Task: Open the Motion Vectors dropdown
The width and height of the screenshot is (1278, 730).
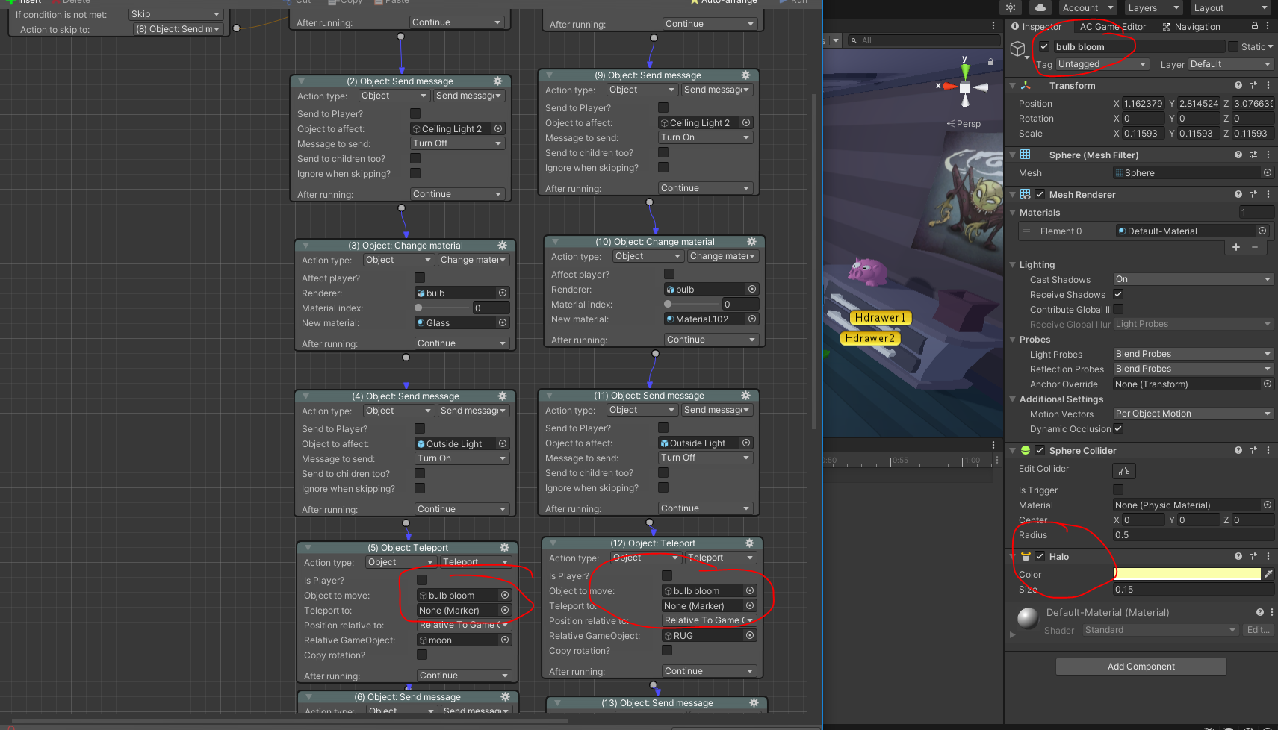Action: (1193, 414)
